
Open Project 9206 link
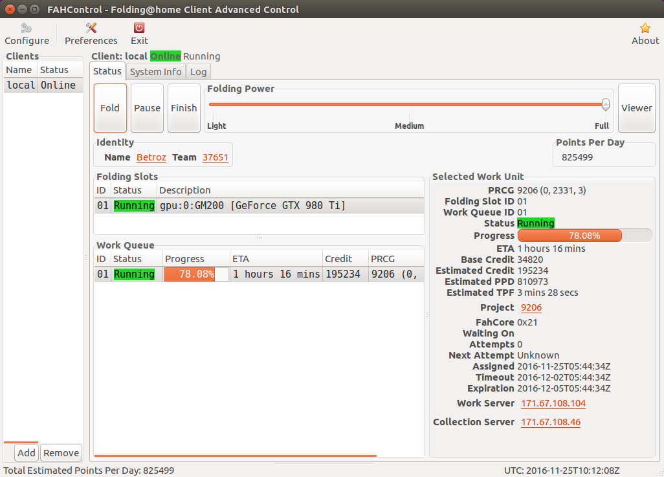(x=531, y=307)
